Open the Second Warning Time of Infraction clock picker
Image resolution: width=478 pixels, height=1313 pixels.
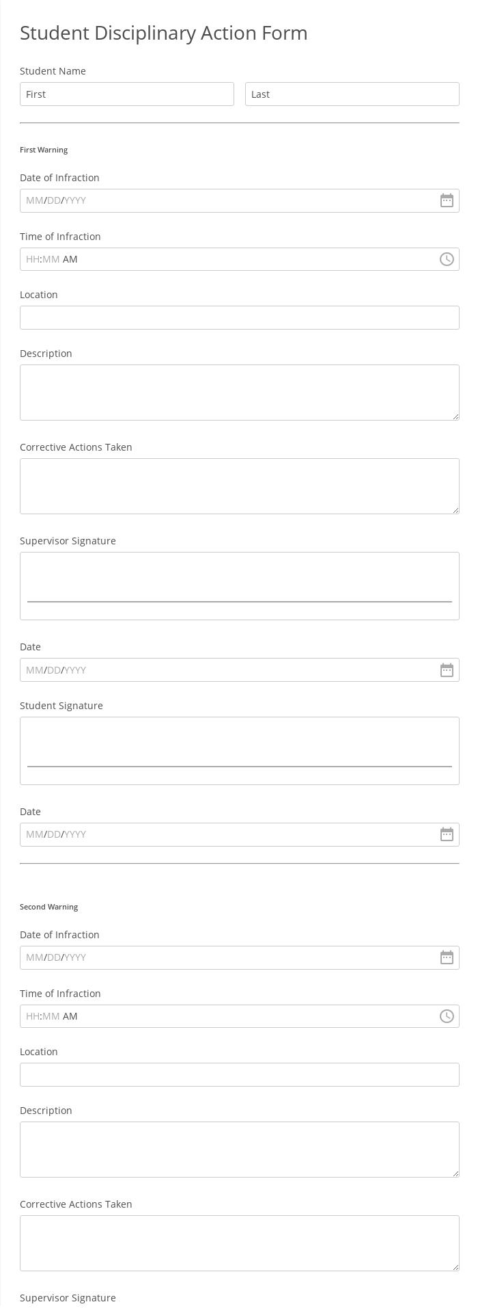click(447, 1016)
